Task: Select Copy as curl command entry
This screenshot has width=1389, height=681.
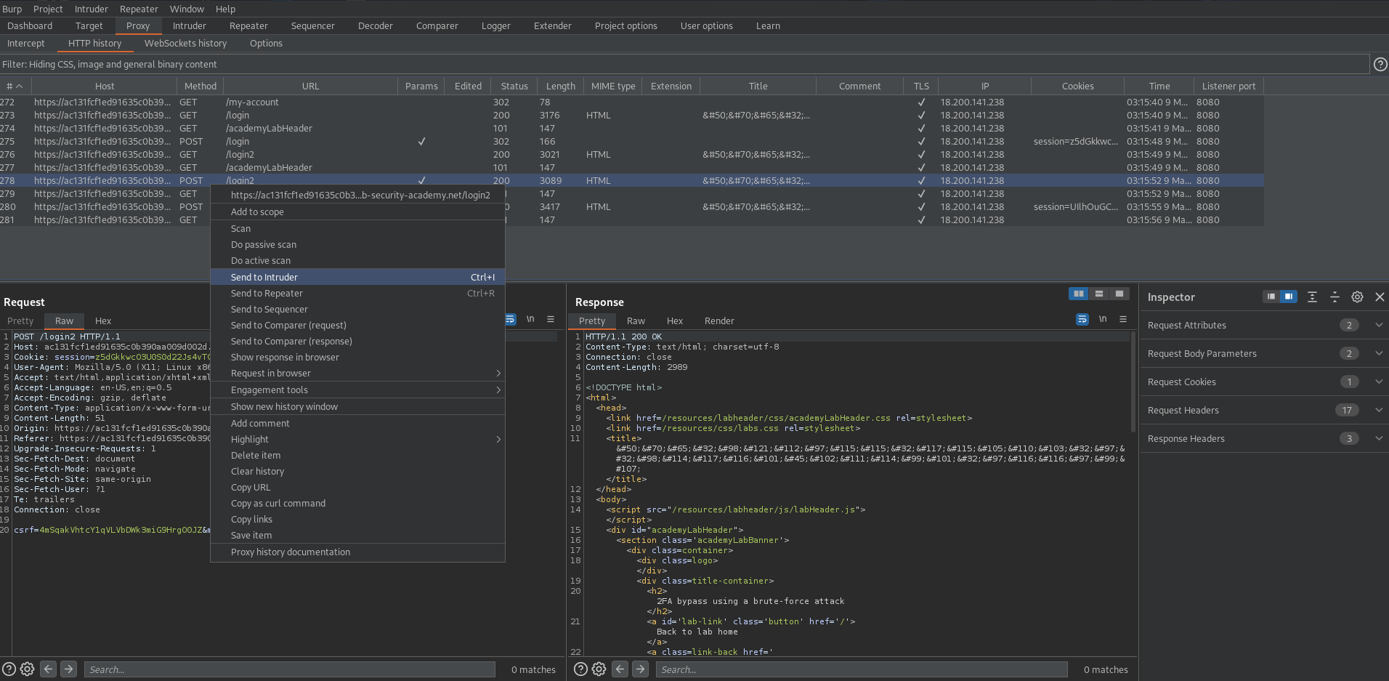Action: pyautogui.click(x=357, y=504)
